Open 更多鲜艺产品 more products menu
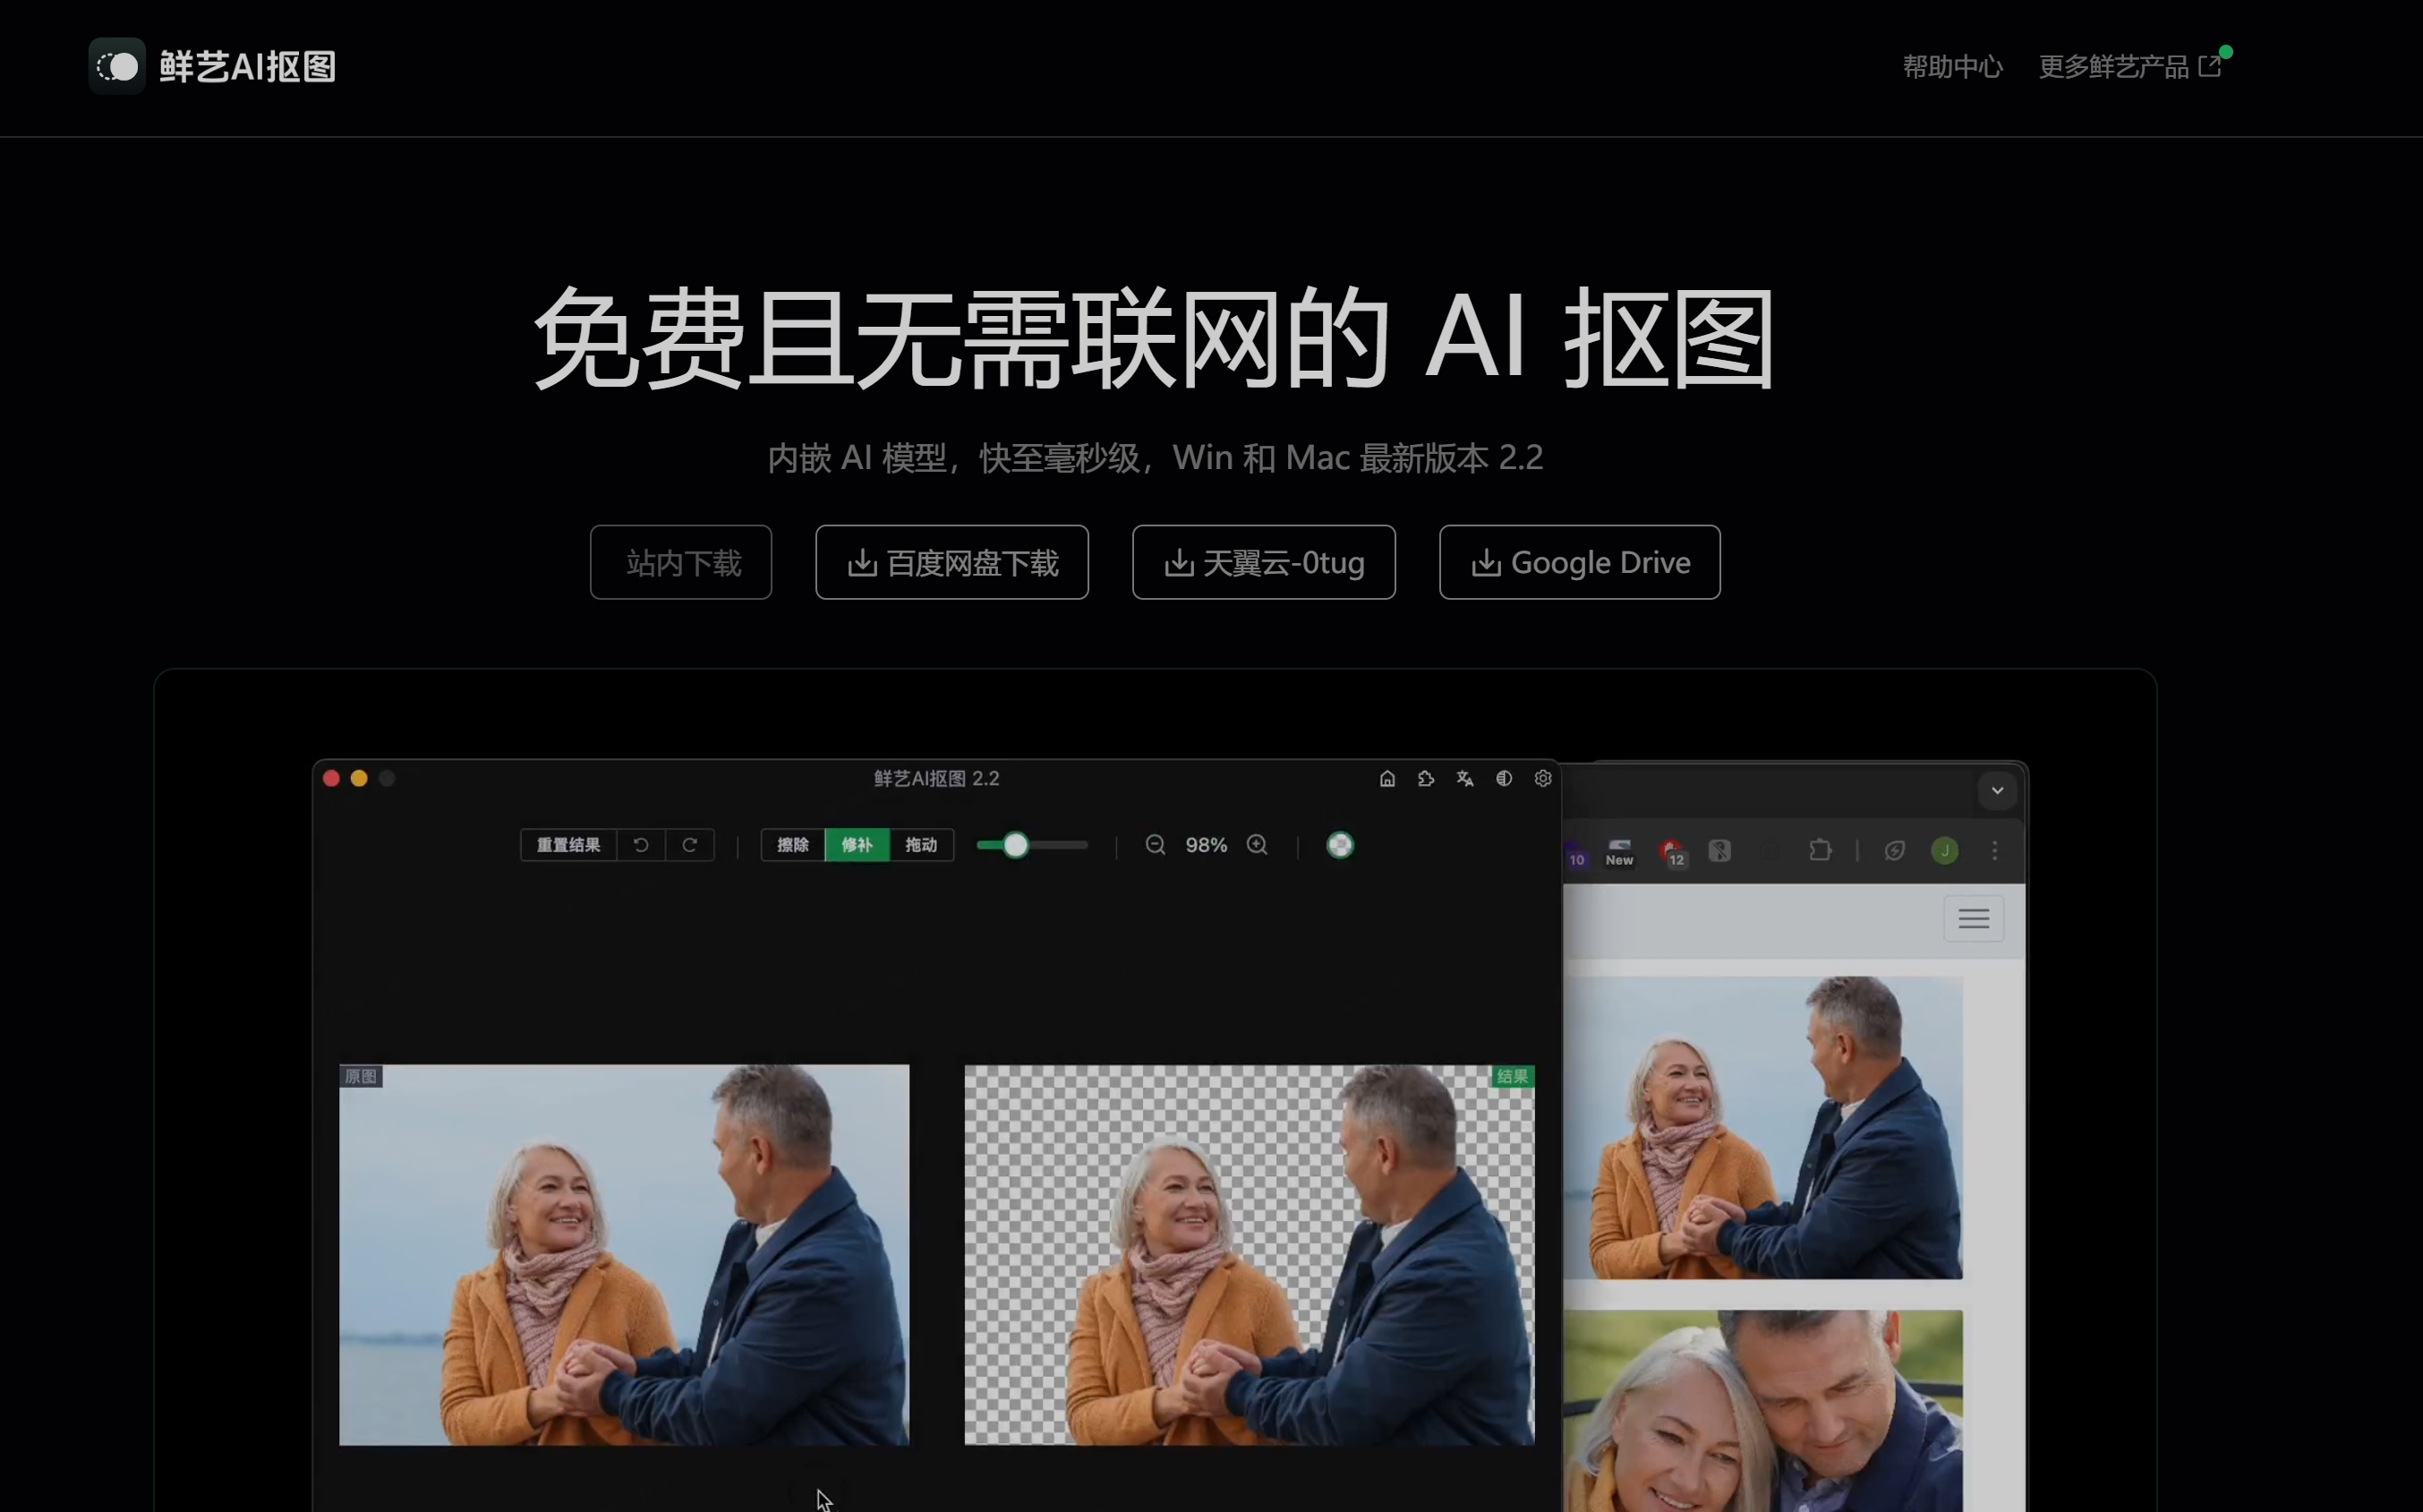 2130,66
